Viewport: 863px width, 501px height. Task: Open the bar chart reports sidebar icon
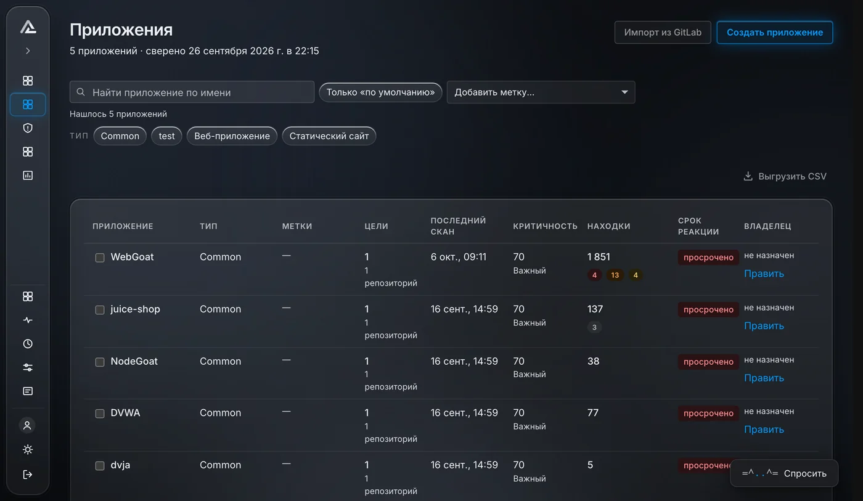28,176
